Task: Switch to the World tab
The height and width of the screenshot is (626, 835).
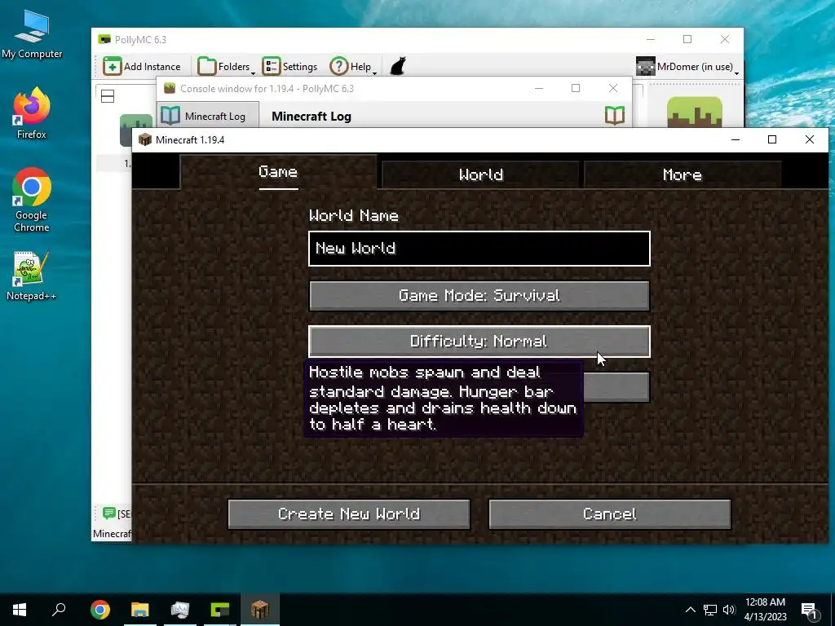Action: 480,174
